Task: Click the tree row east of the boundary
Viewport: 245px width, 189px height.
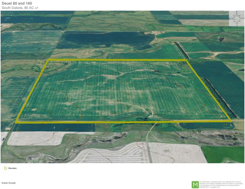Action: point(218,98)
